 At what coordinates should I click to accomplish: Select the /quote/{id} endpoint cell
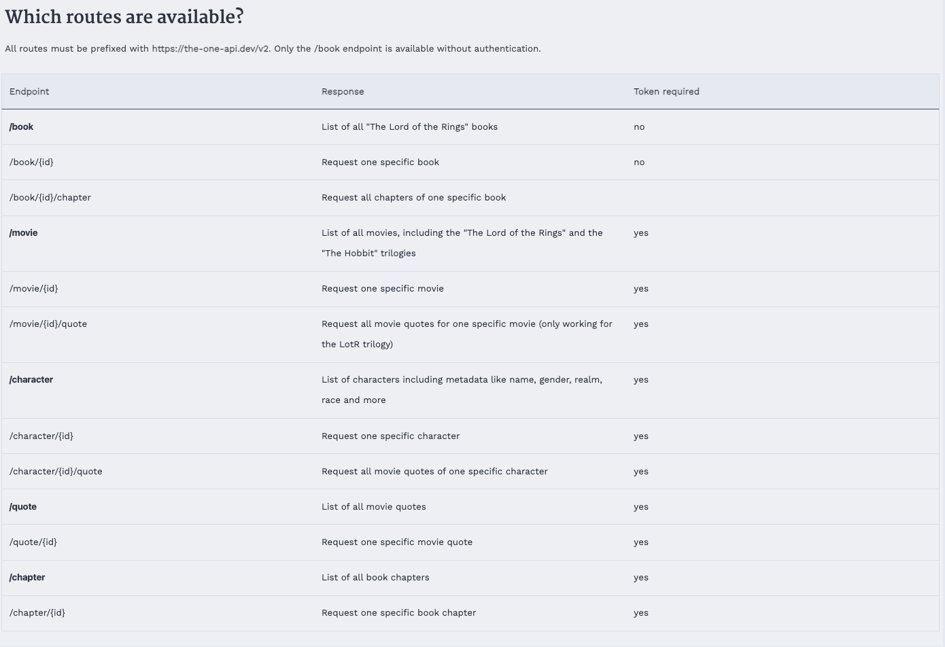tap(33, 542)
